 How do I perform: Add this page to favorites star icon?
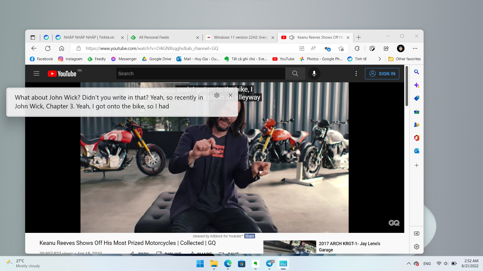click(341, 48)
